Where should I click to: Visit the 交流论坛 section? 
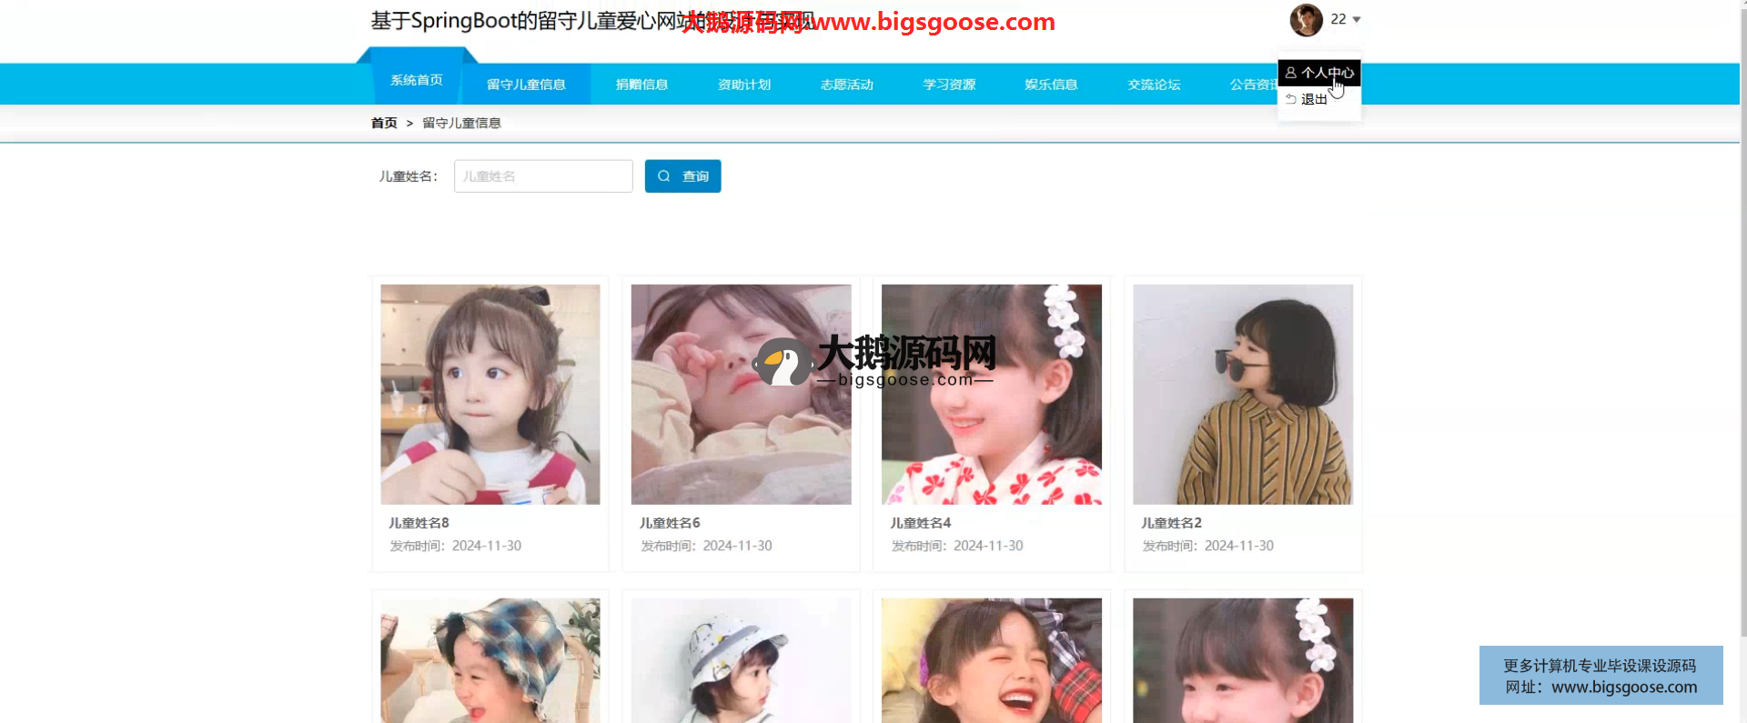click(1154, 85)
